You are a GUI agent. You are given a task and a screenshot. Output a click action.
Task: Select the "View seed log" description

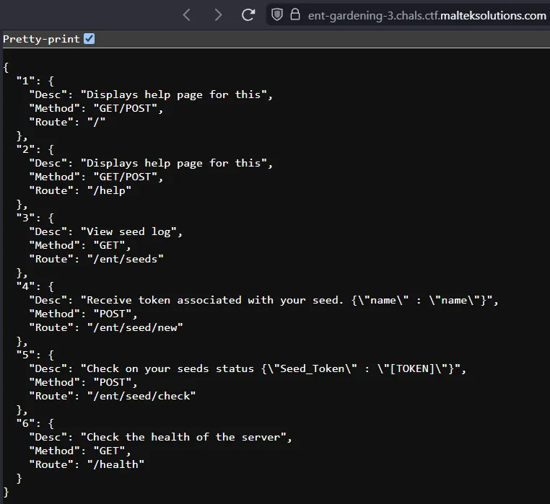point(128,231)
